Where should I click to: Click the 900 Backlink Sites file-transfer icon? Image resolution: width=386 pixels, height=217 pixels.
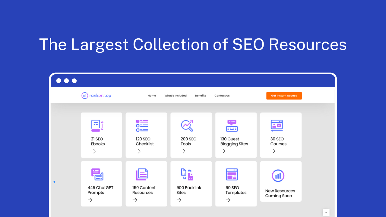187,174
